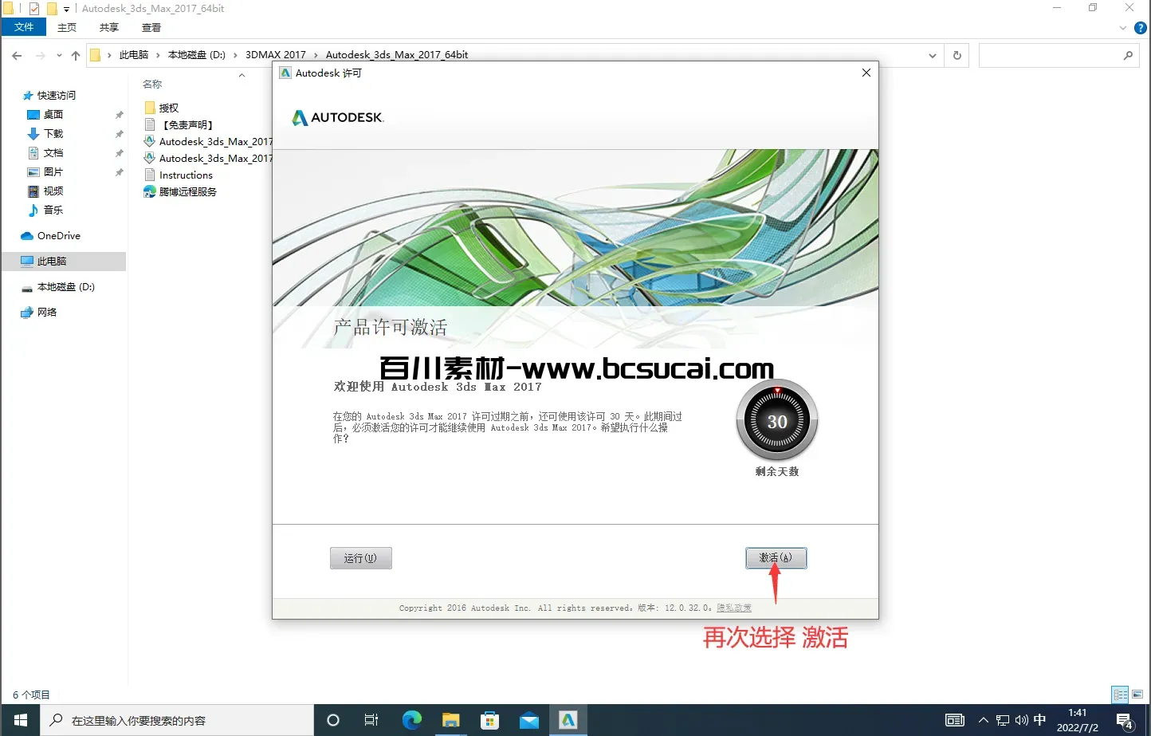Open File Explorer from taskbar

(x=450, y=720)
